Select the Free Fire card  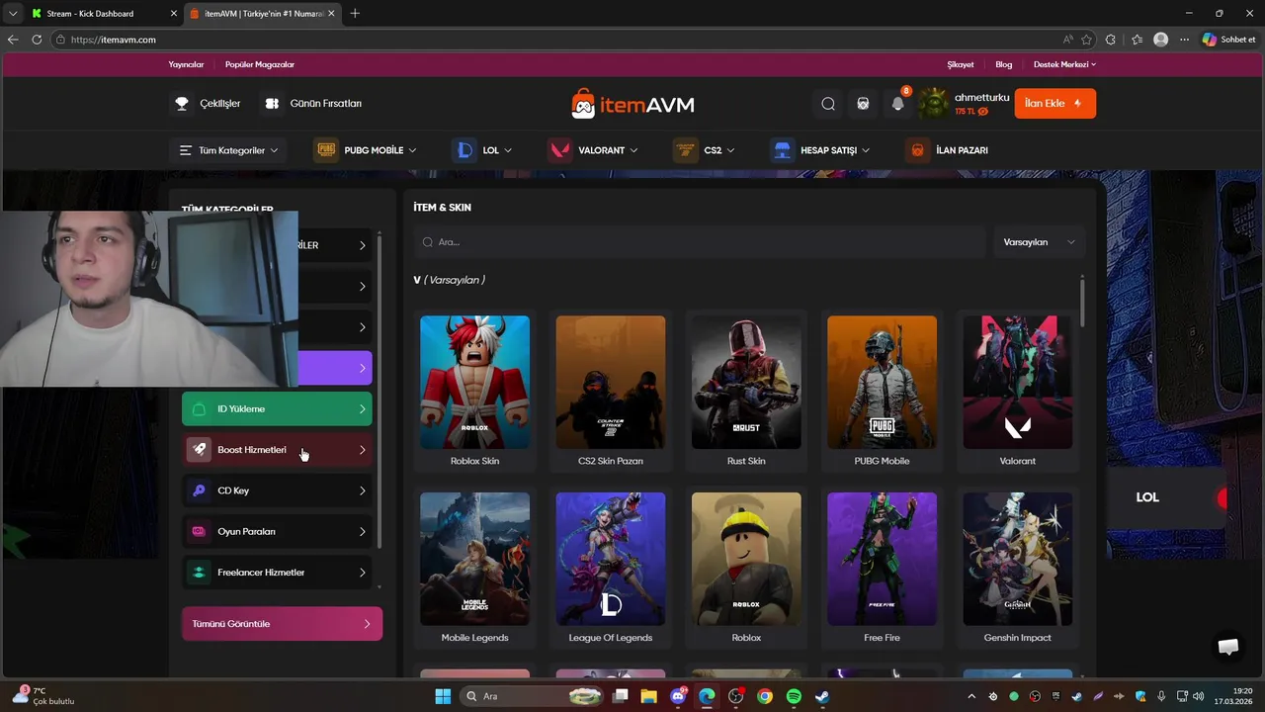882,569
